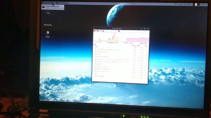Open the Applications menu in the panel

[46, 3]
